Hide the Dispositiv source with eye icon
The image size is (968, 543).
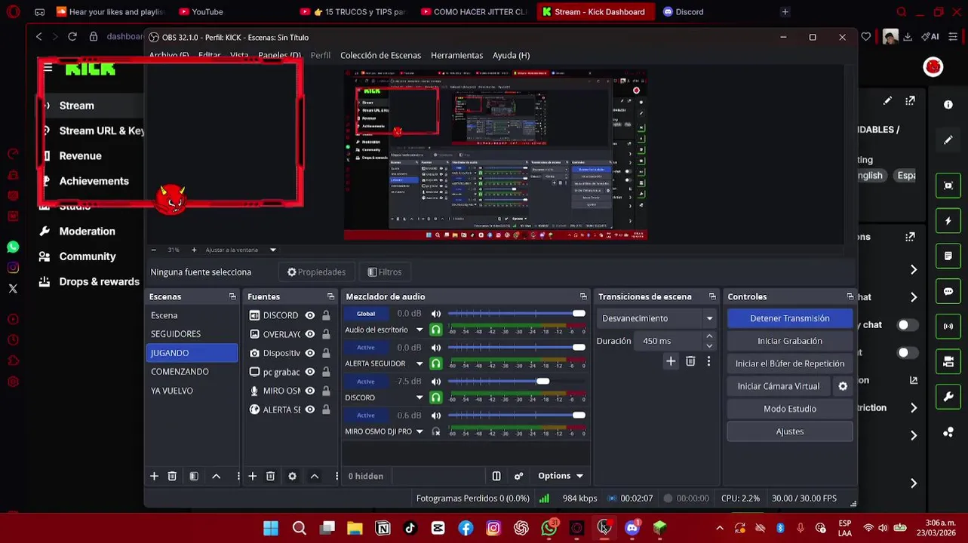point(310,353)
